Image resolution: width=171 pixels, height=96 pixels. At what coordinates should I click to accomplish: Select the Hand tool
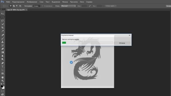2,77
